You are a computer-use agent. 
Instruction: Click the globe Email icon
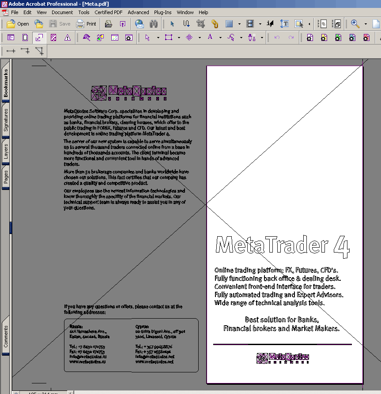click(x=140, y=24)
